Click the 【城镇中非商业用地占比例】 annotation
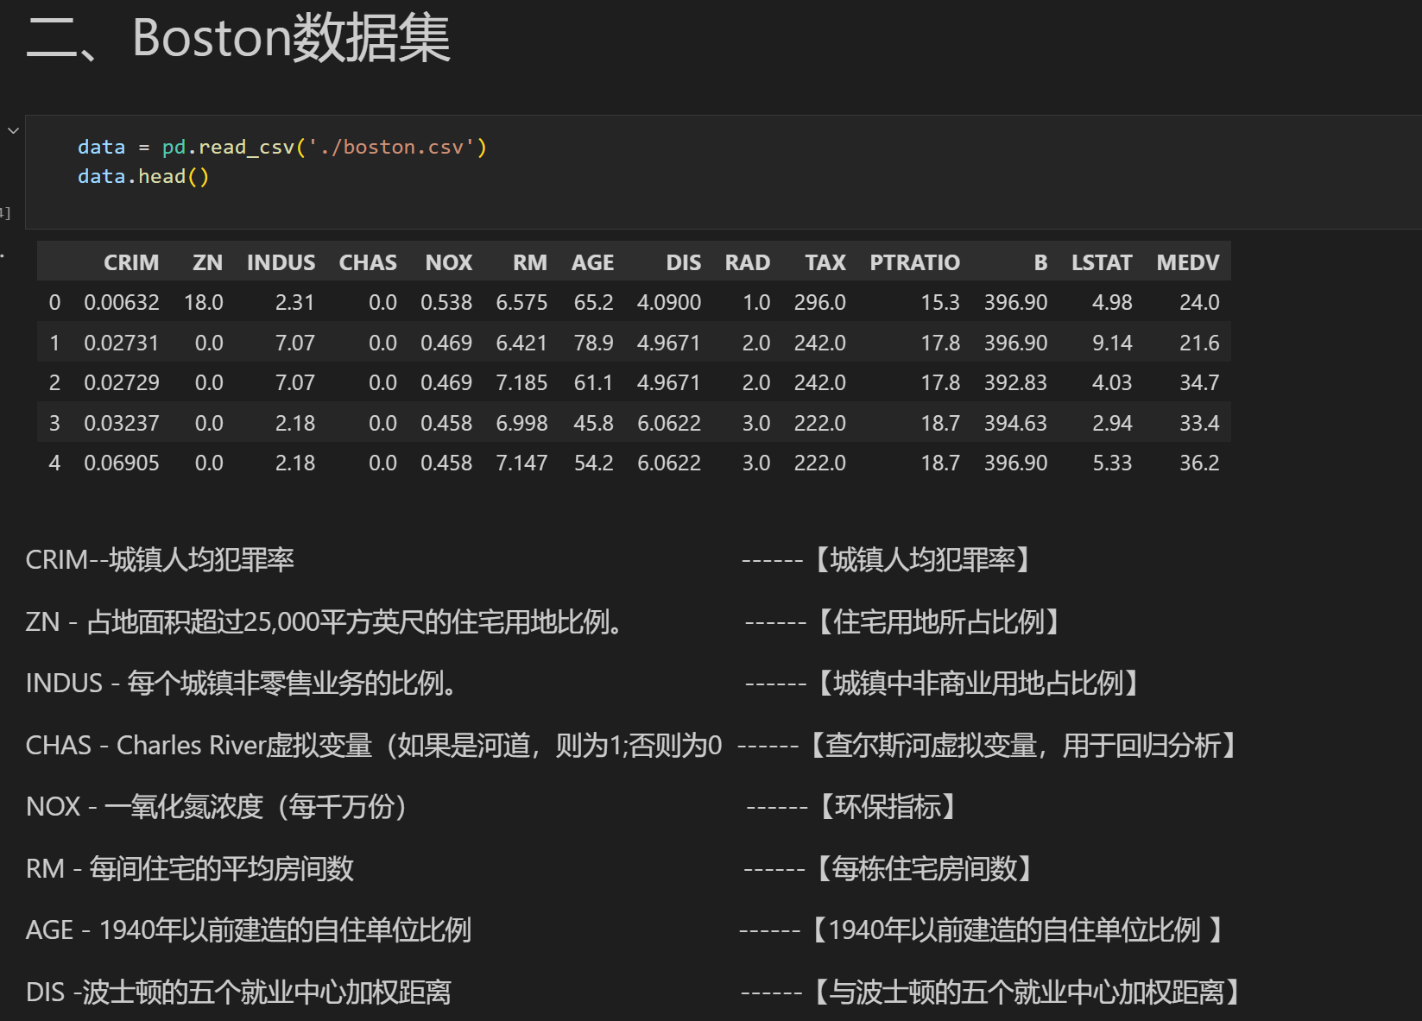 point(979,684)
